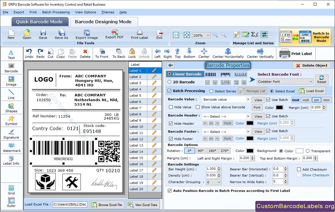Open the File menu
This screenshot has width=335, height=212.
5,12
